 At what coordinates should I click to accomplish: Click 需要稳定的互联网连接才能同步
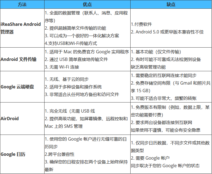pyautogui.click(x=164, y=75)
